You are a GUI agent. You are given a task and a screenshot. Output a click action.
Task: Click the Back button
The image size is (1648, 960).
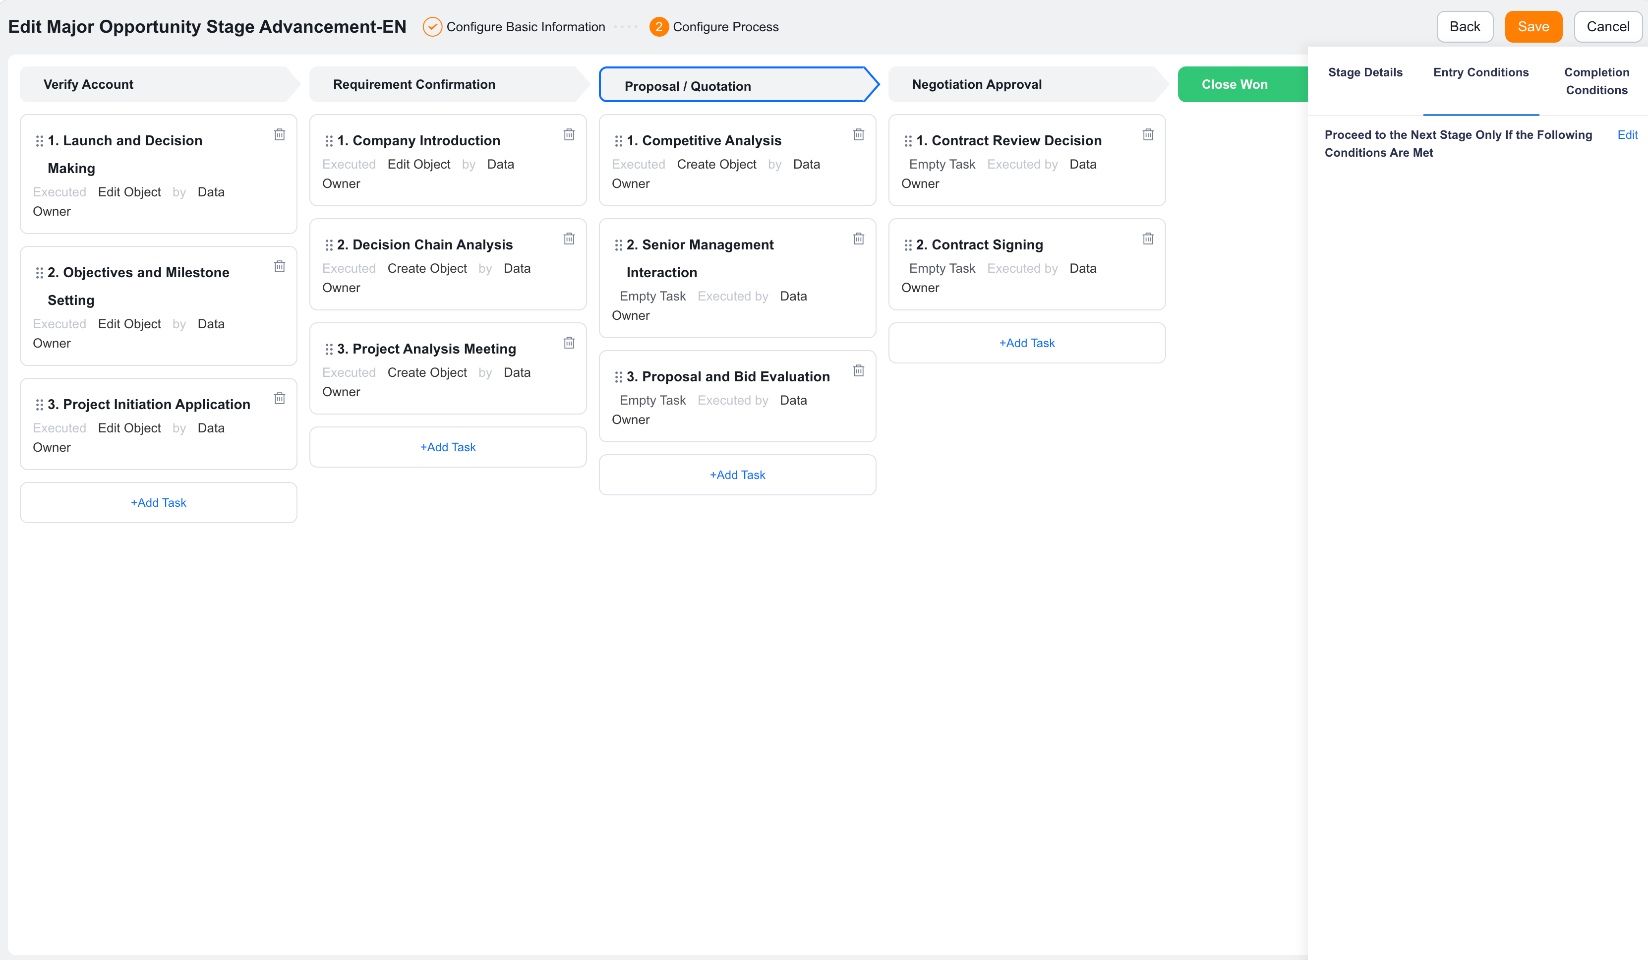1464,27
